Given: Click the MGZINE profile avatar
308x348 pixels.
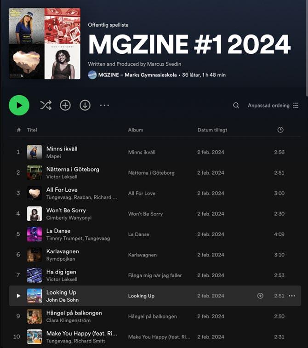Looking at the screenshot, I should (92, 75).
